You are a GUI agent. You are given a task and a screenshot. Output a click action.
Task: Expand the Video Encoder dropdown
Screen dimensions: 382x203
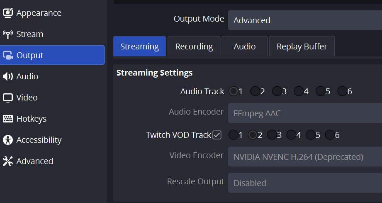(305, 157)
